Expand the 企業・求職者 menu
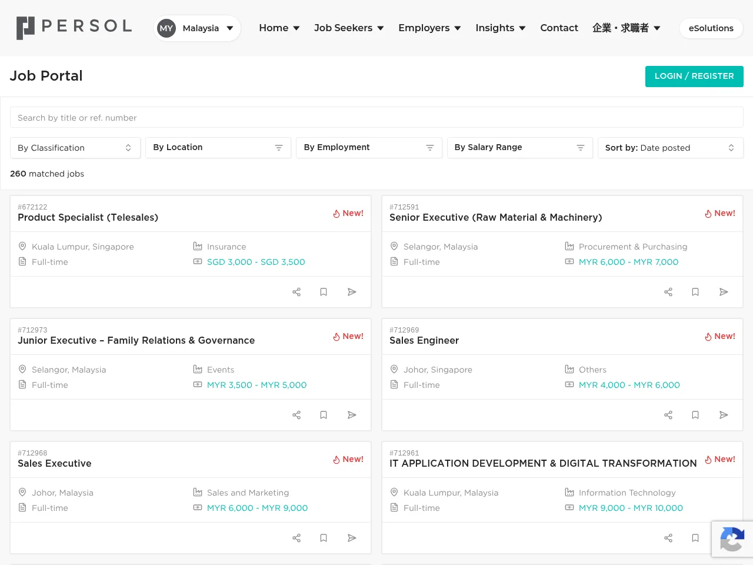753x565 pixels. [x=627, y=28]
